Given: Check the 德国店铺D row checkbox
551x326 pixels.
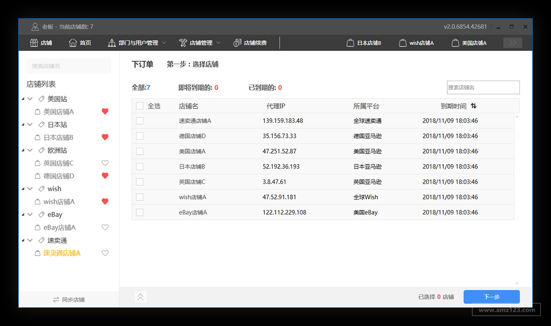Looking at the screenshot, I should 139,136.
